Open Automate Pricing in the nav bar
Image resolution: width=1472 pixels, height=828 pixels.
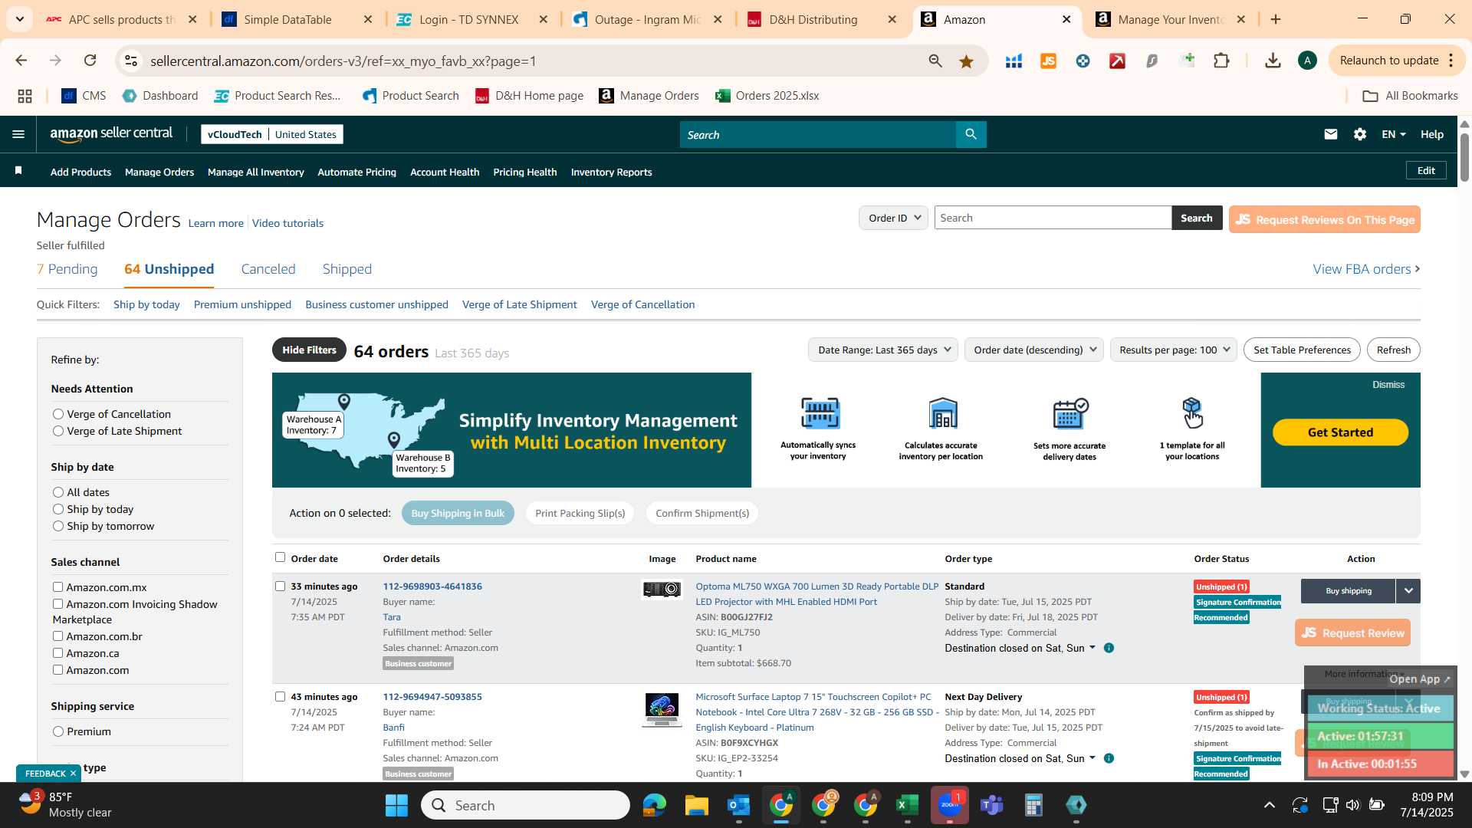pyautogui.click(x=357, y=172)
